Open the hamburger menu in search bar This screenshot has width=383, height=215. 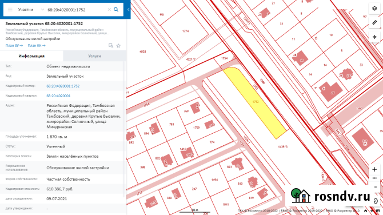(x=10, y=10)
